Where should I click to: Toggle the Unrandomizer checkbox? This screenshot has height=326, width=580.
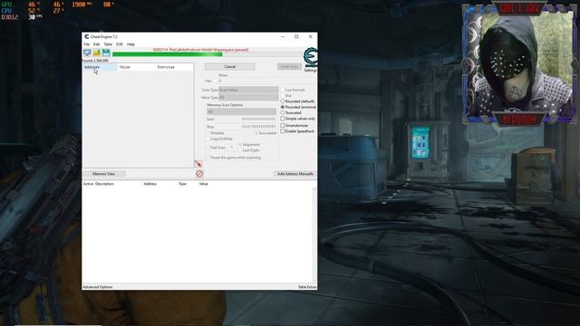pyautogui.click(x=283, y=125)
